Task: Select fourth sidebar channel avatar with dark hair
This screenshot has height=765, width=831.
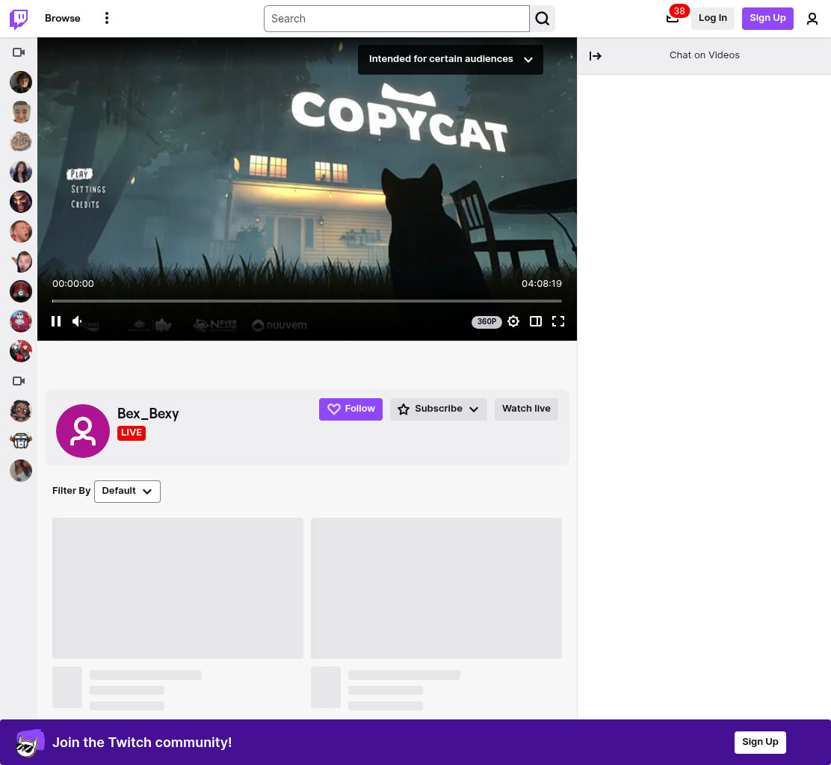Action: 21,172
